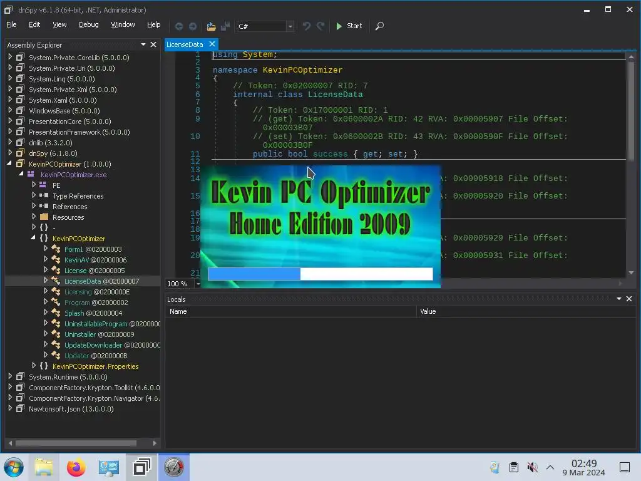The image size is (641, 481).
Task: Select the Splash class icon
Action: [56, 313]
